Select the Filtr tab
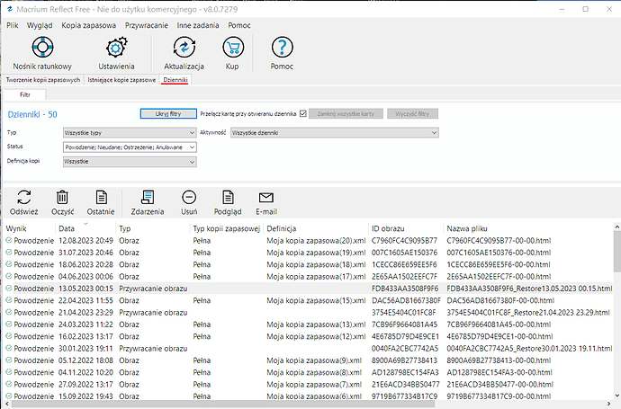Screen dimensions: 621x409 tap(25, 95)
